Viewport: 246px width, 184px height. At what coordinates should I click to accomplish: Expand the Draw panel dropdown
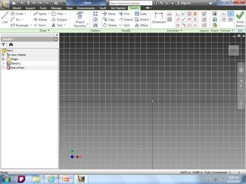49,30
